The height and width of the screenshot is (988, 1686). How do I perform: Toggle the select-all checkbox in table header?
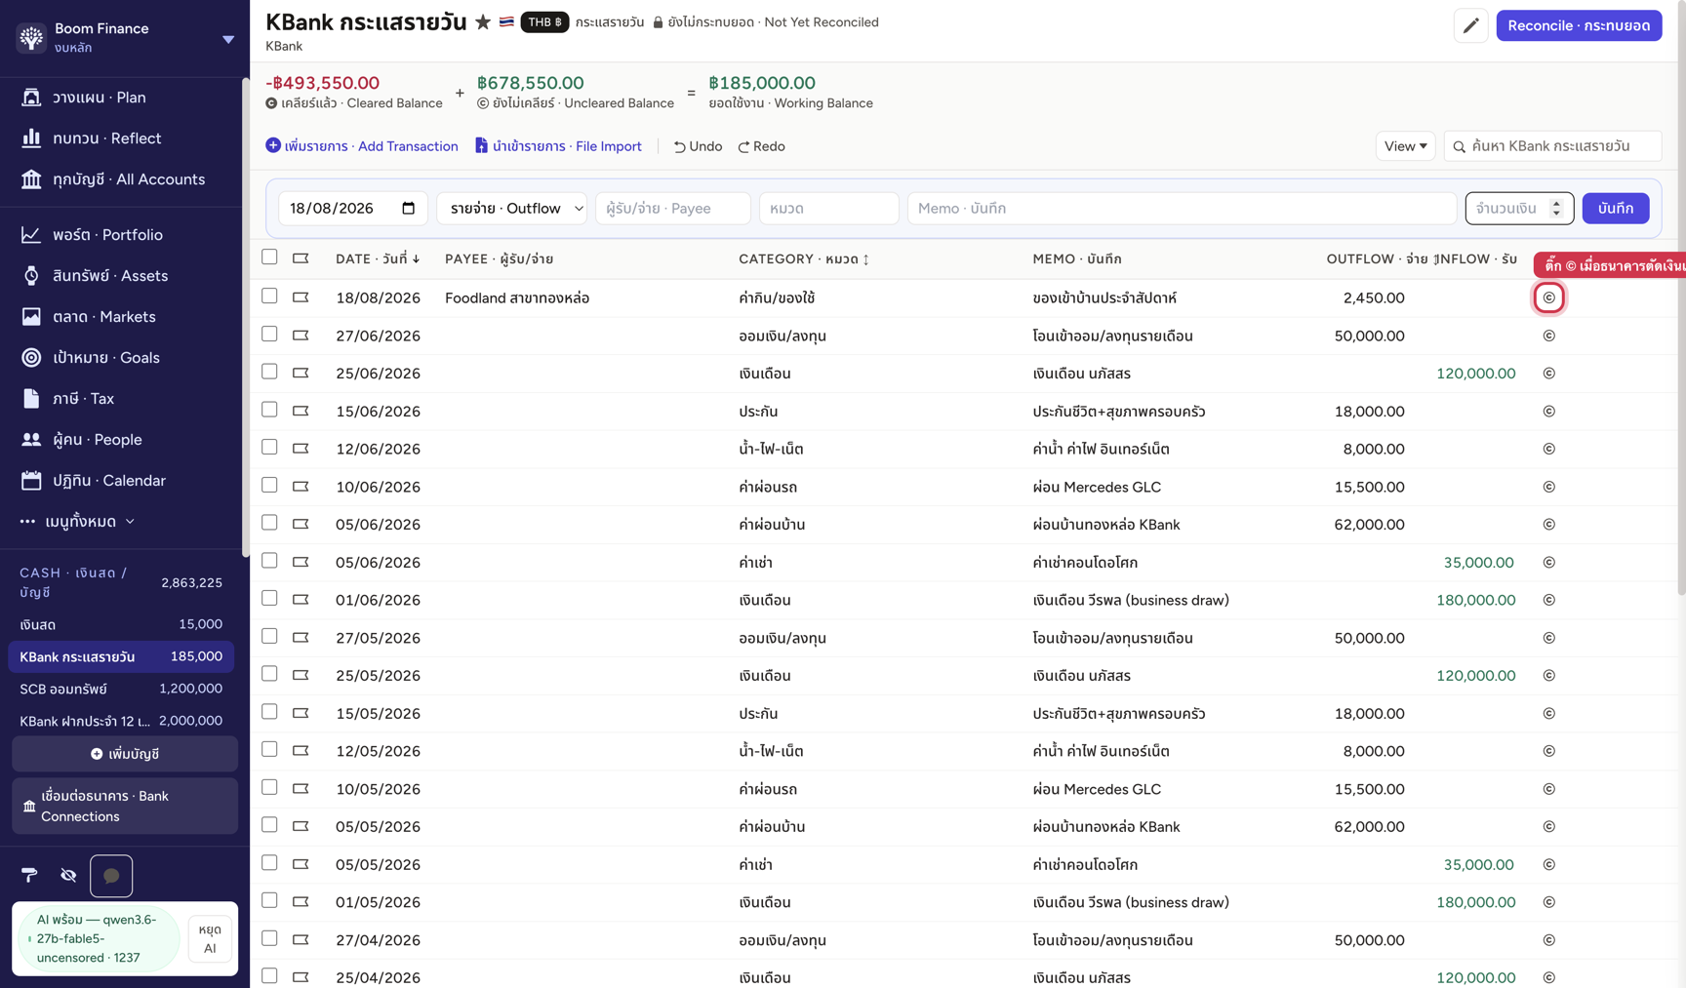coord(269,257)
